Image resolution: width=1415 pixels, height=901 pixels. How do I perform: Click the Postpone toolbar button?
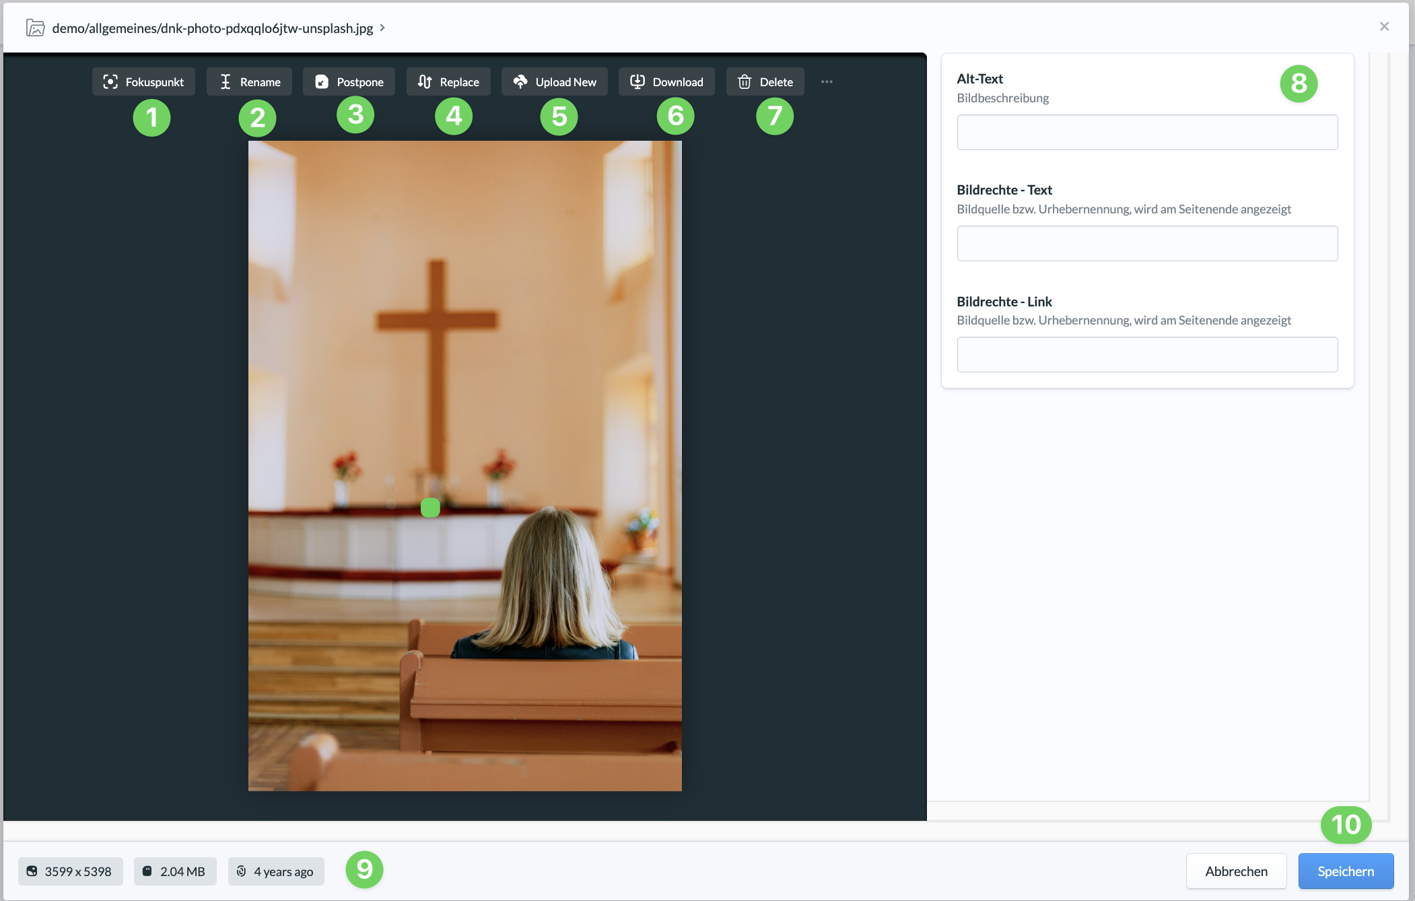[x=349, y=81]
